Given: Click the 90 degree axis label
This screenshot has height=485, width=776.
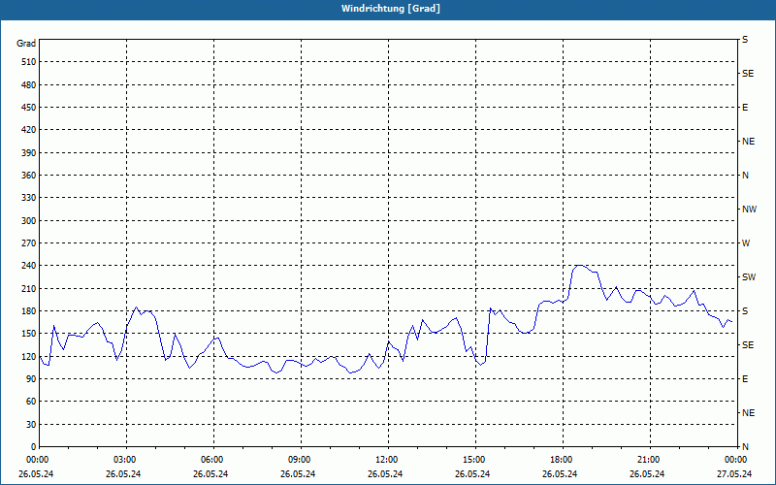Looking at the screenshot, I should tap(31, 379).
